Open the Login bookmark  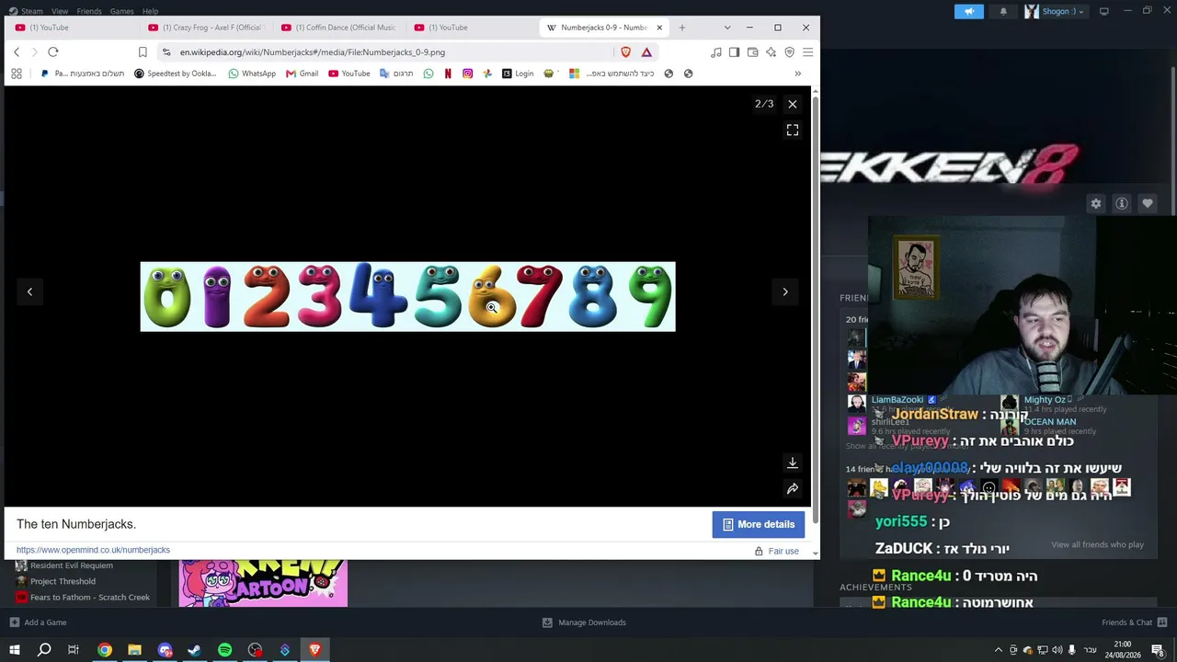[x=518, y=74]
